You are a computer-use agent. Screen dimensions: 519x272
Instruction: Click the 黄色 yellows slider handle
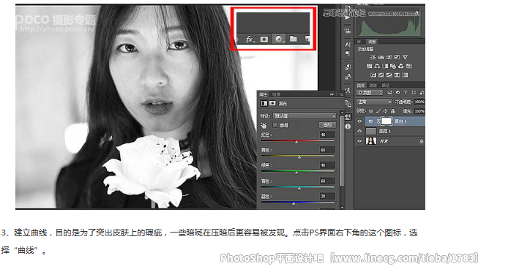pos(299,157)
